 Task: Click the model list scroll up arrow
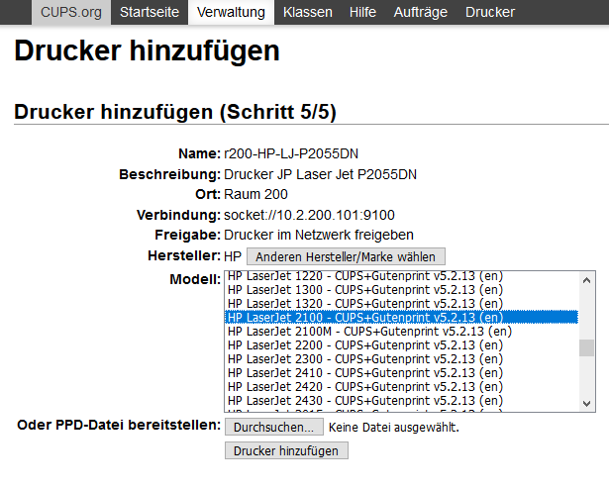pyautogui.click(x=587, y=280)
